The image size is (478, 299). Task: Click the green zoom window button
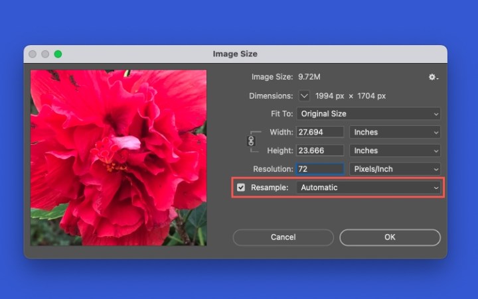58,54
